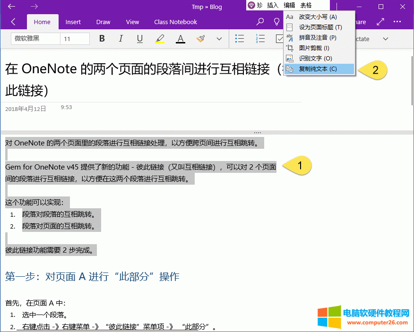The image size is (414, 332).
Task: Apply a bulleted list
Action: (x=240, y=39)
